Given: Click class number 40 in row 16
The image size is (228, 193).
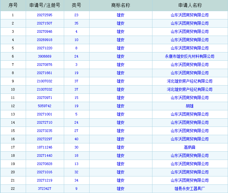Looking at the screenshot, I should pos(76,139).
